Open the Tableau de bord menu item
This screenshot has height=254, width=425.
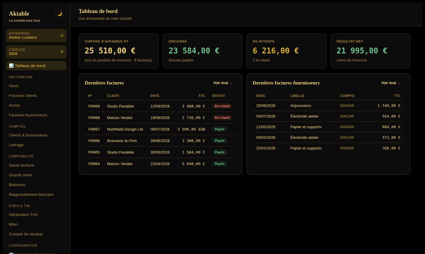(x=36, y=66)
